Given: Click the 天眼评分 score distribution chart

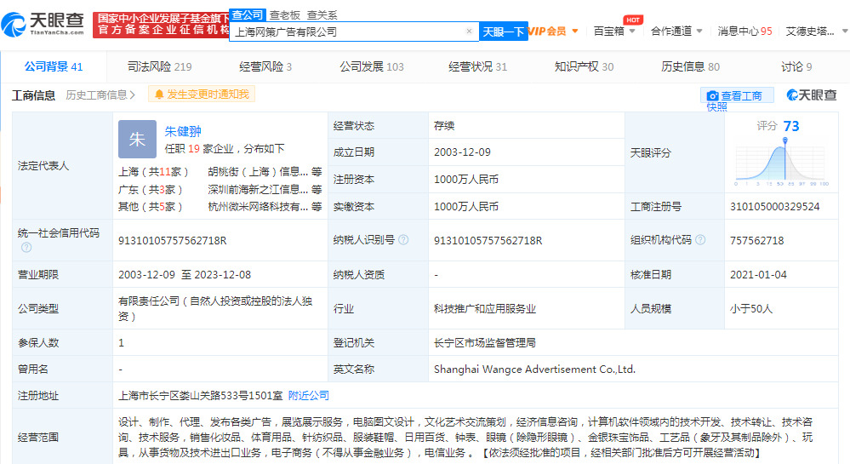Looking at the screenshot, I should tap(780, 162).
